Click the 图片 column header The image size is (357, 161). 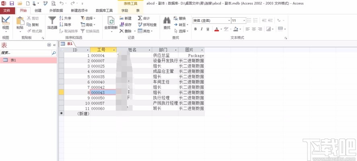point(191,50)
